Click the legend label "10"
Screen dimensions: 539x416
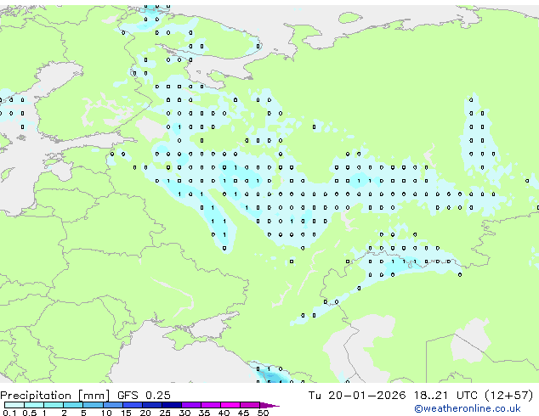pyautogui.click(x=106, y=413)
